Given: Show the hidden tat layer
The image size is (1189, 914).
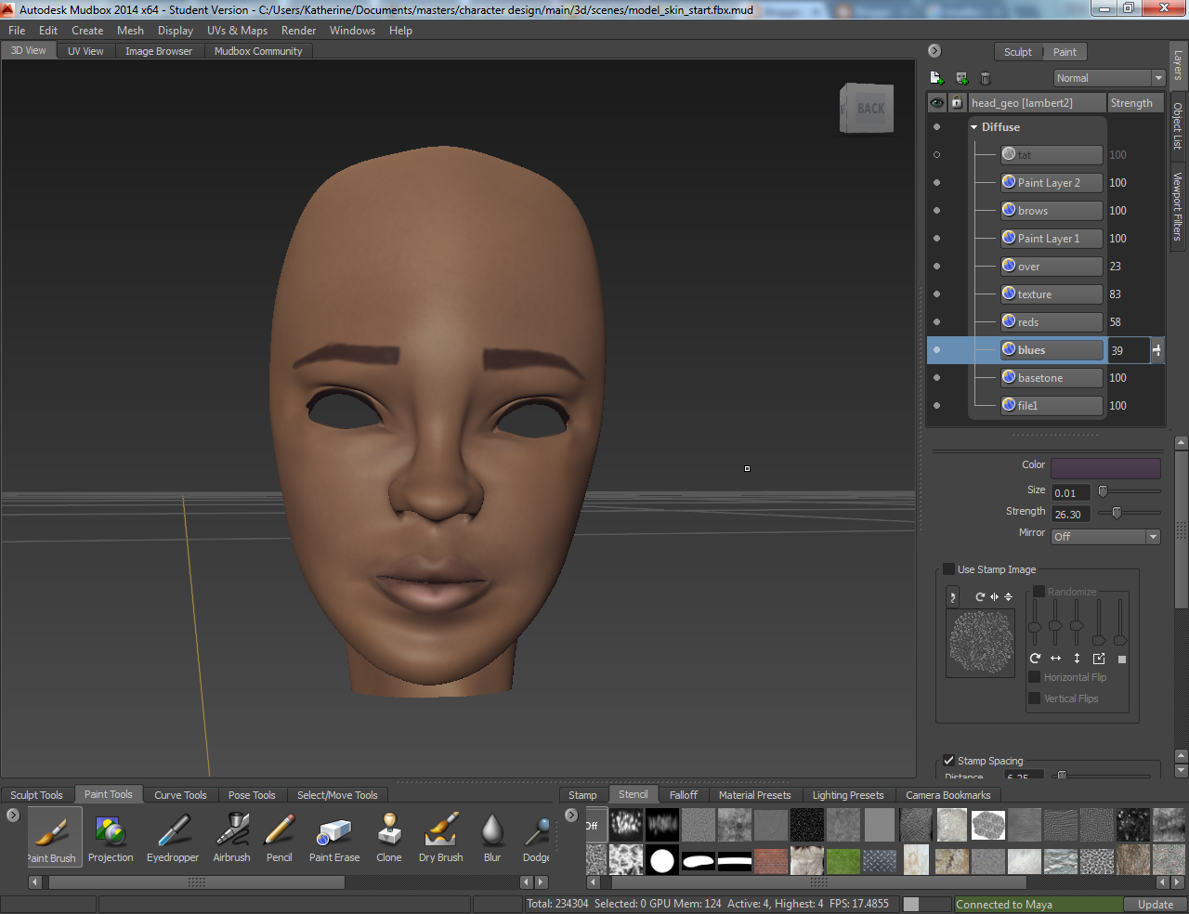Looking at the screenshot, I should [x=936, y=155].
